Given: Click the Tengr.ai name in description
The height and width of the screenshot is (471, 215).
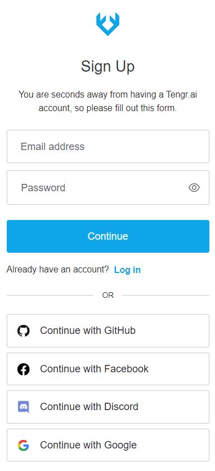Looking at the screenshot, I should 182,95.
